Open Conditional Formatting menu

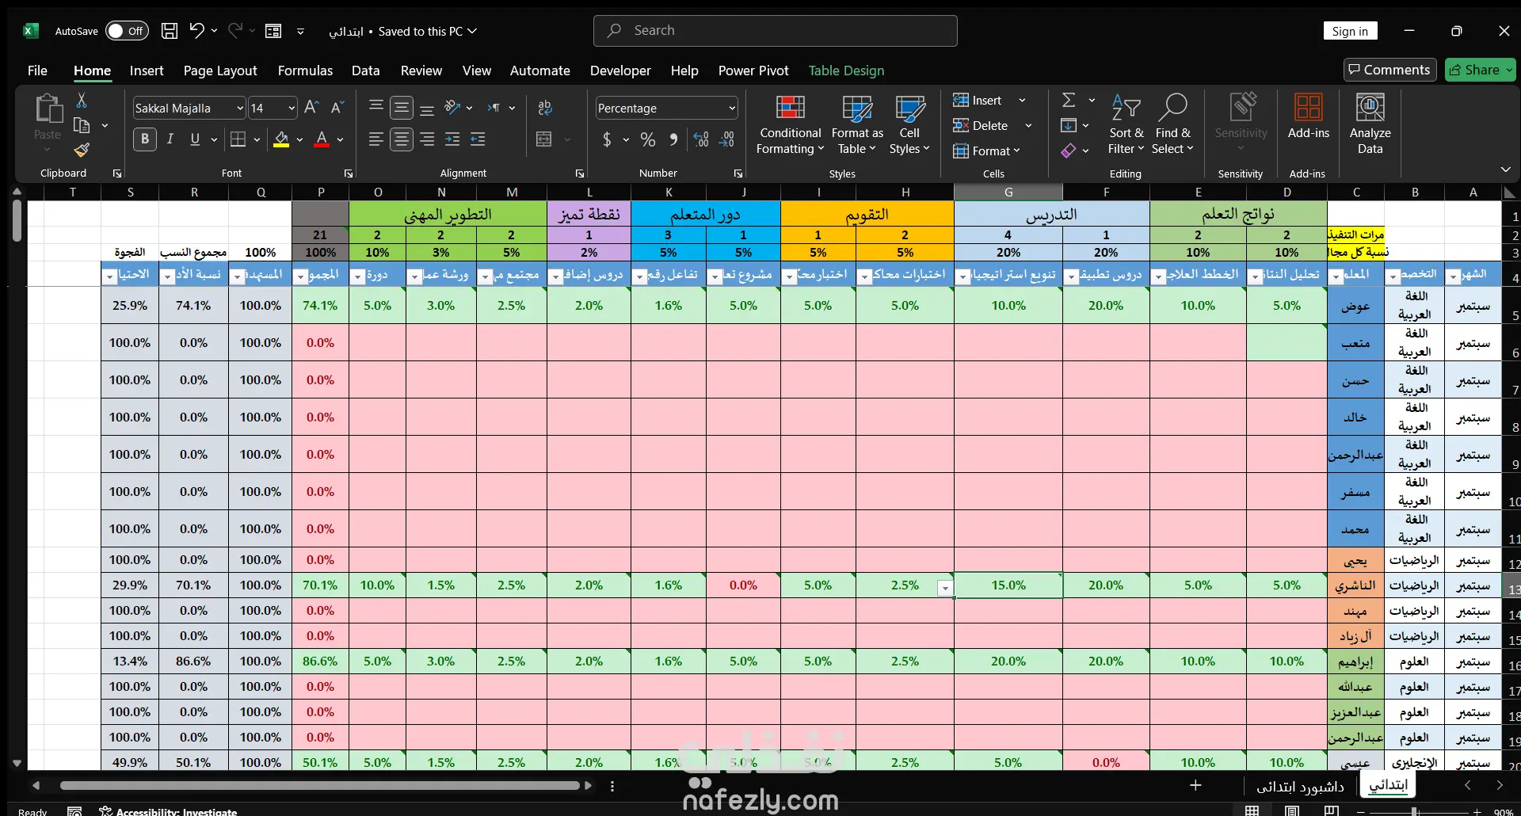point(790,125)
